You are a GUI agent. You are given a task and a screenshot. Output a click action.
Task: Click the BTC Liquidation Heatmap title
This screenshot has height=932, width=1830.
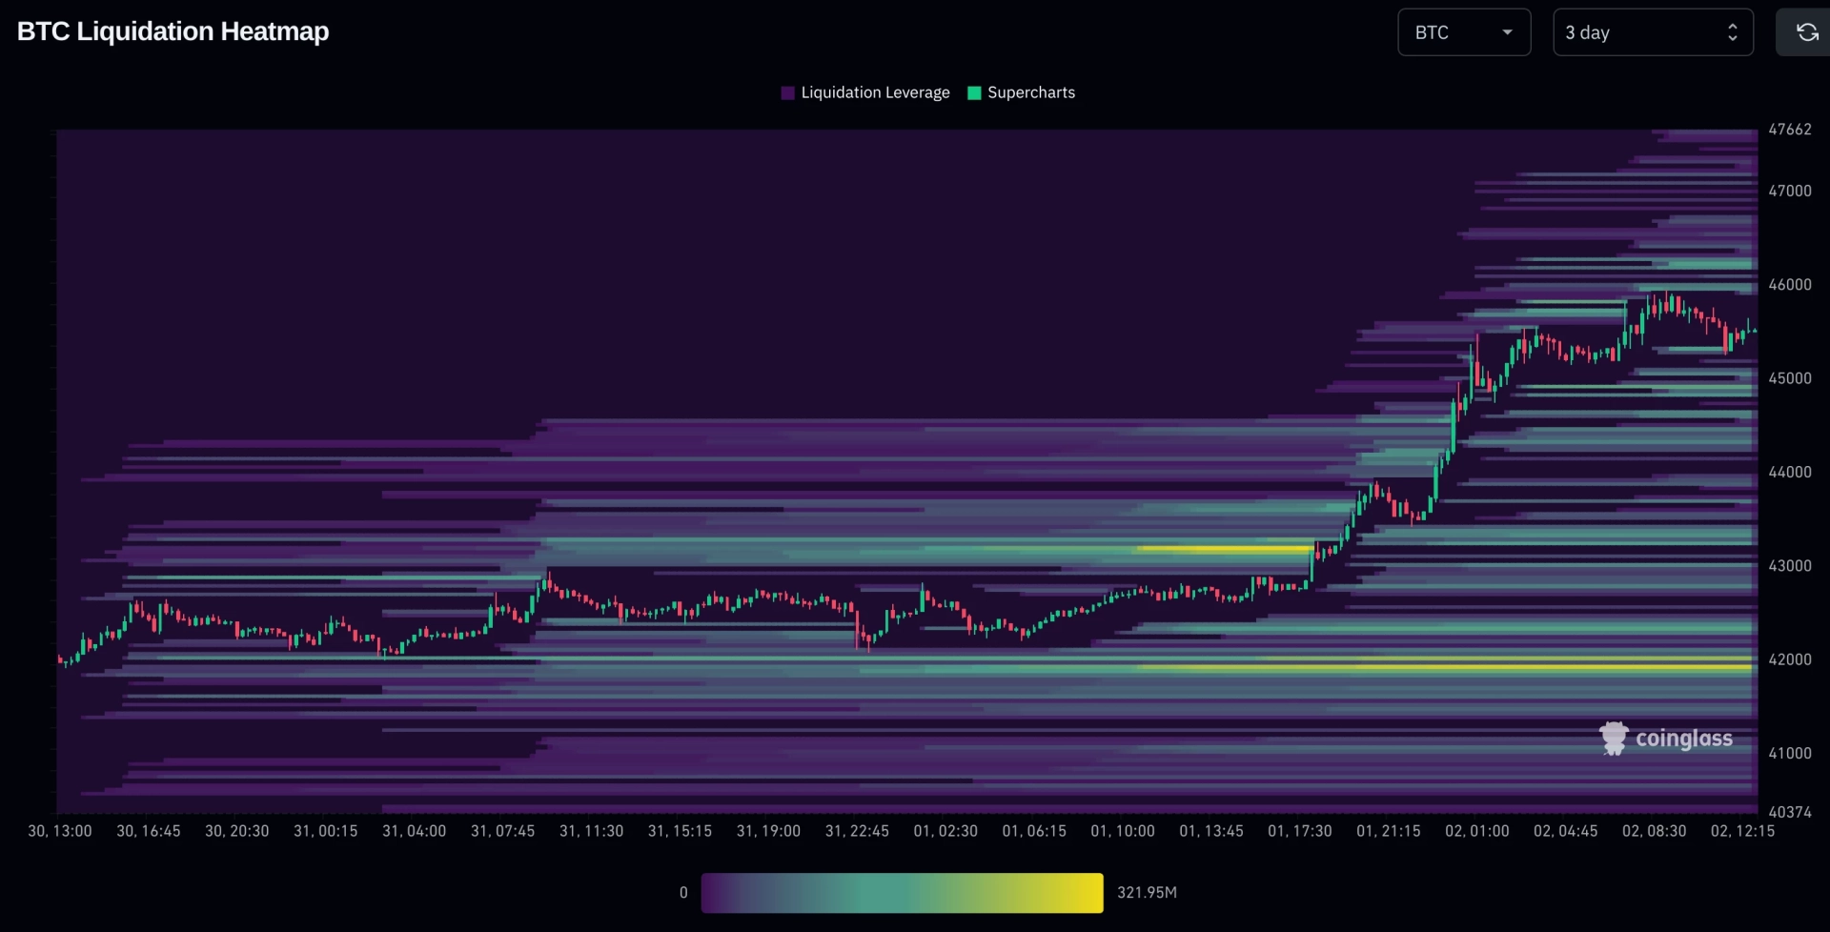pyautogui.click(x=173, y=31)
